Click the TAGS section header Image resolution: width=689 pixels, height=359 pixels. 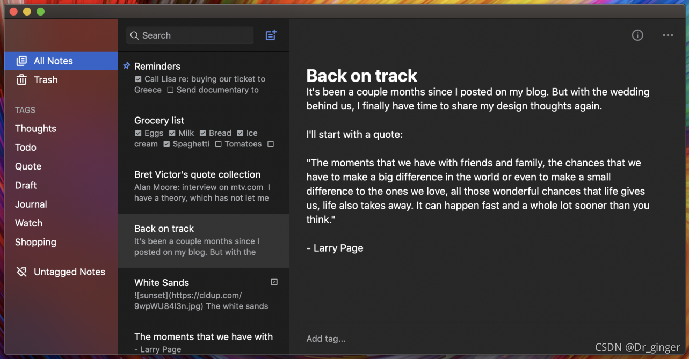click(x=25, y=110)
